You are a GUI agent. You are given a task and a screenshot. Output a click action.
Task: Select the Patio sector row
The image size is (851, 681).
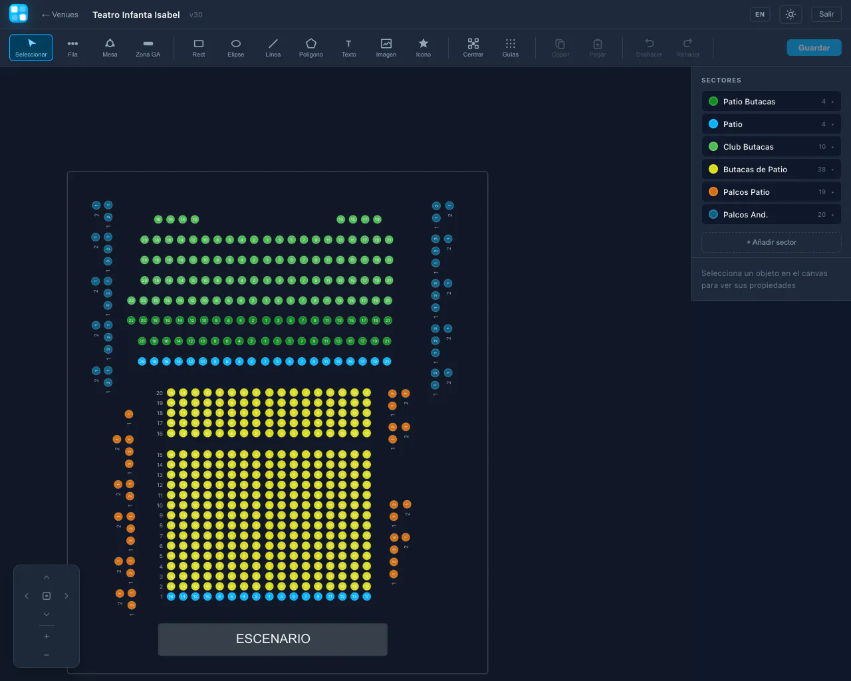(x=771, y=124)
